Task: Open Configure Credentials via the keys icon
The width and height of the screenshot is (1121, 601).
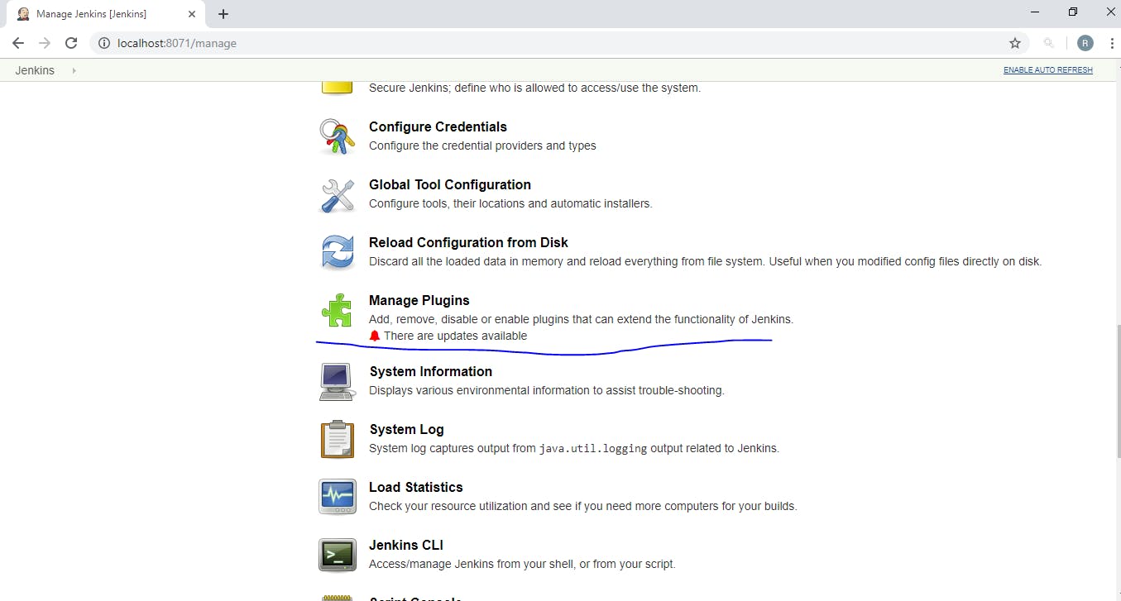Action: point(337,135)
